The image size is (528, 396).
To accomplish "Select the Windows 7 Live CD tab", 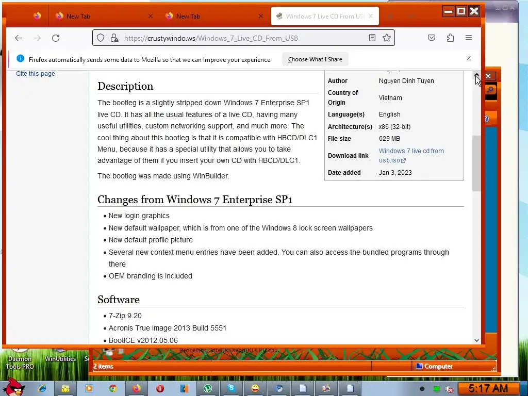I will tap(325, 16).
